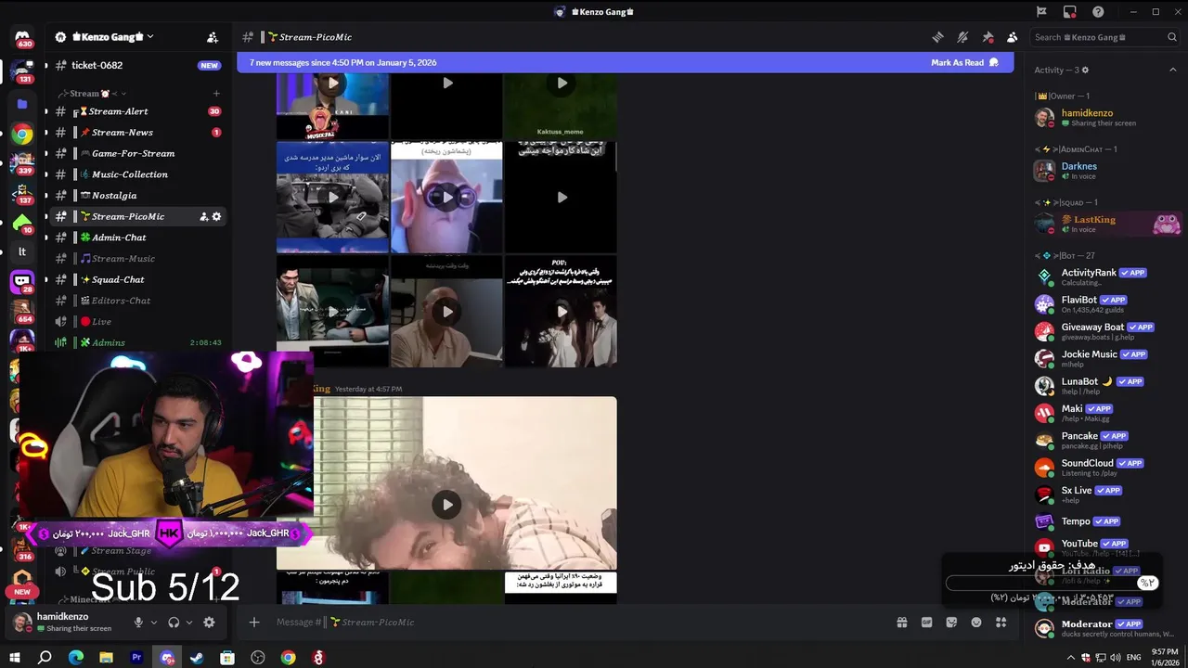Open Adobe Premiere Pro from taskbar
Screen dimensions: 1188x668
click(x=136, y=658)
